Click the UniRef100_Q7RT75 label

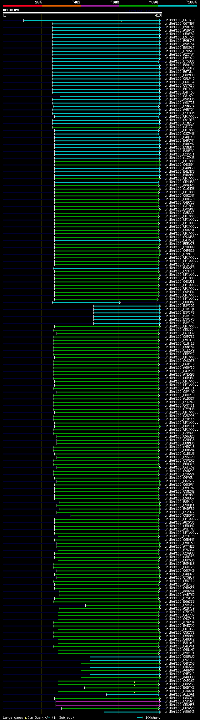(x=179, y=612)
